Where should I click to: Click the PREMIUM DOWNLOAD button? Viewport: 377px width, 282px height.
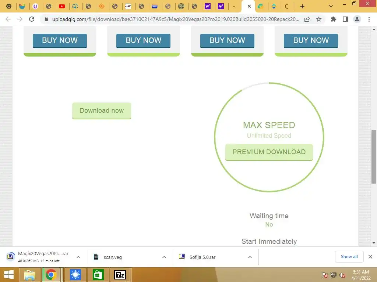(x=269, y=152)
